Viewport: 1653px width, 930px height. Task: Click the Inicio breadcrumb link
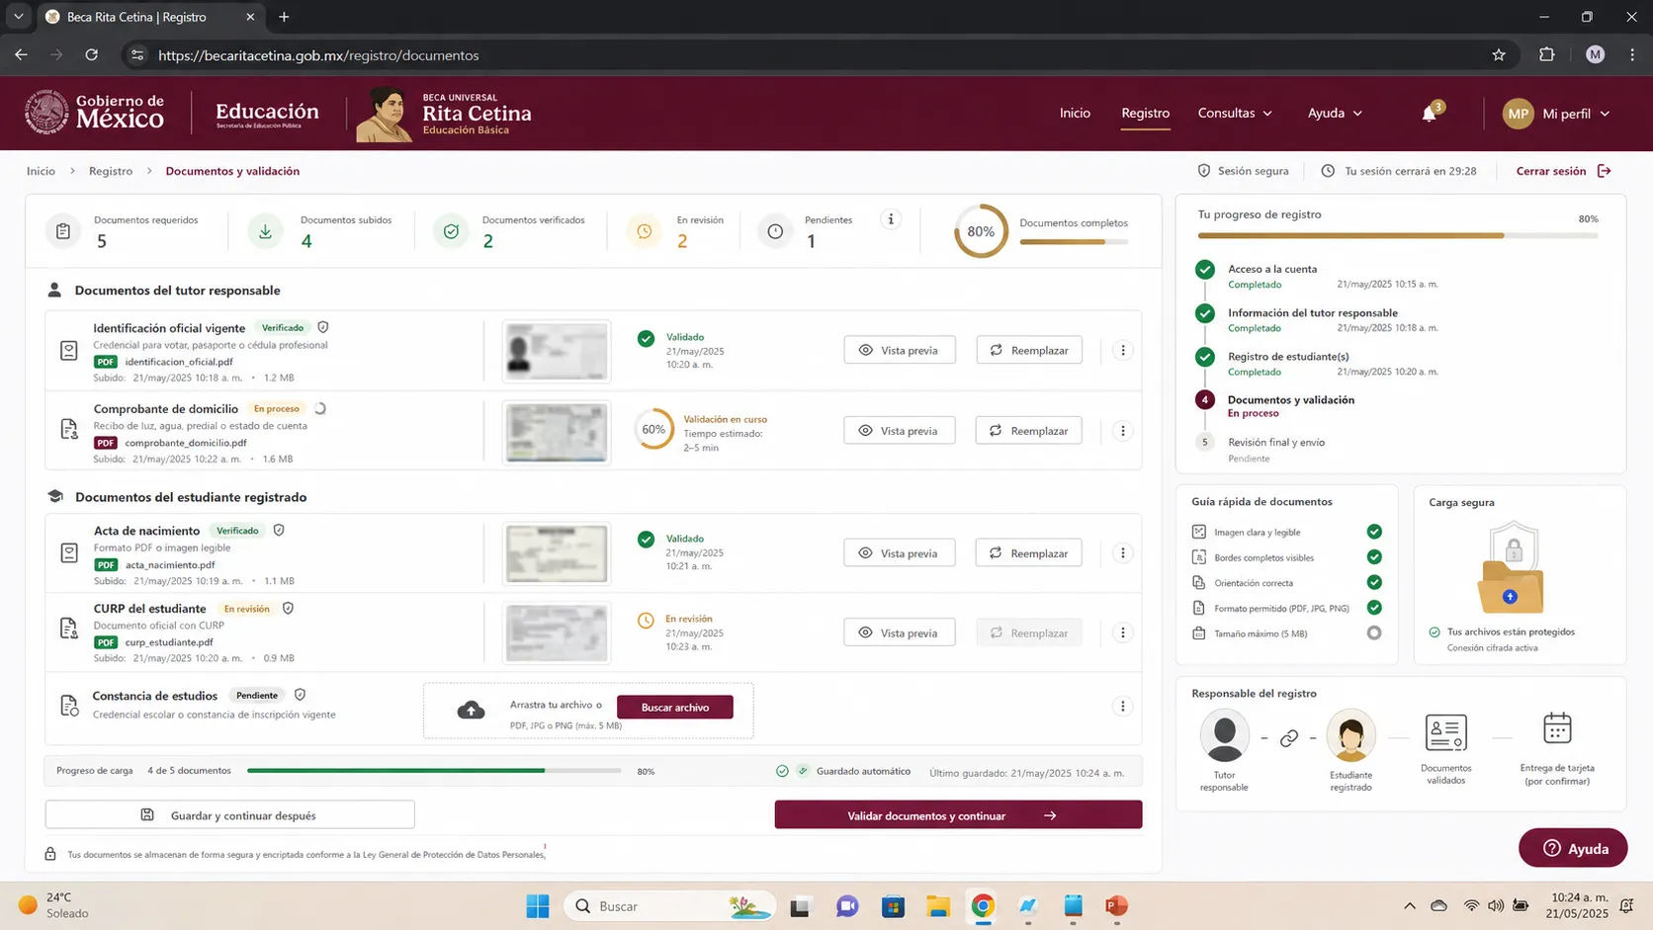41,171
